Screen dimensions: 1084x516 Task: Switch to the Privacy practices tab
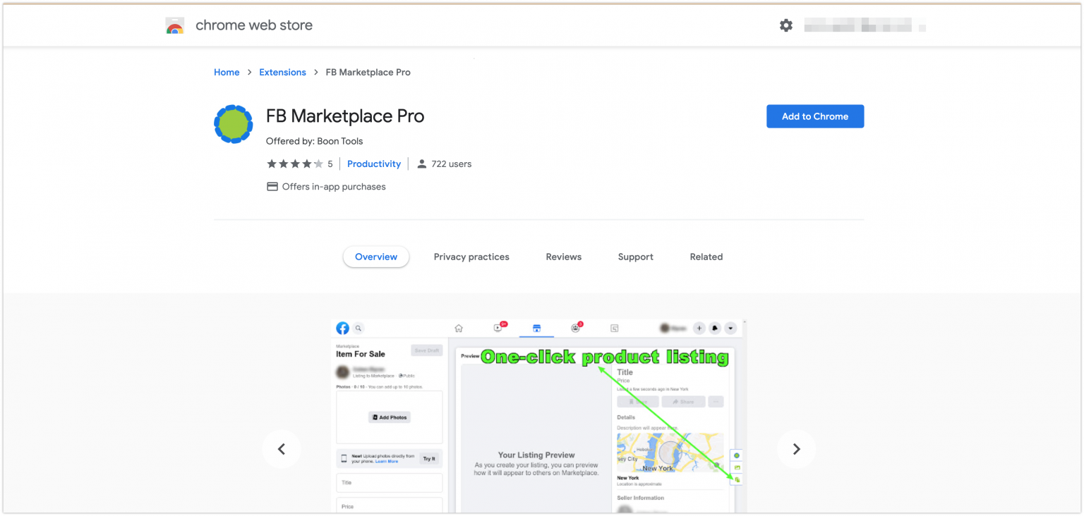[x=471, y=257]
